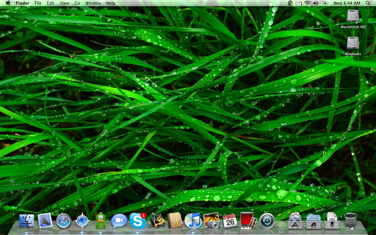Launch Adium green duck in the Dock
This screenshot has width=376, height=235.
100,221
